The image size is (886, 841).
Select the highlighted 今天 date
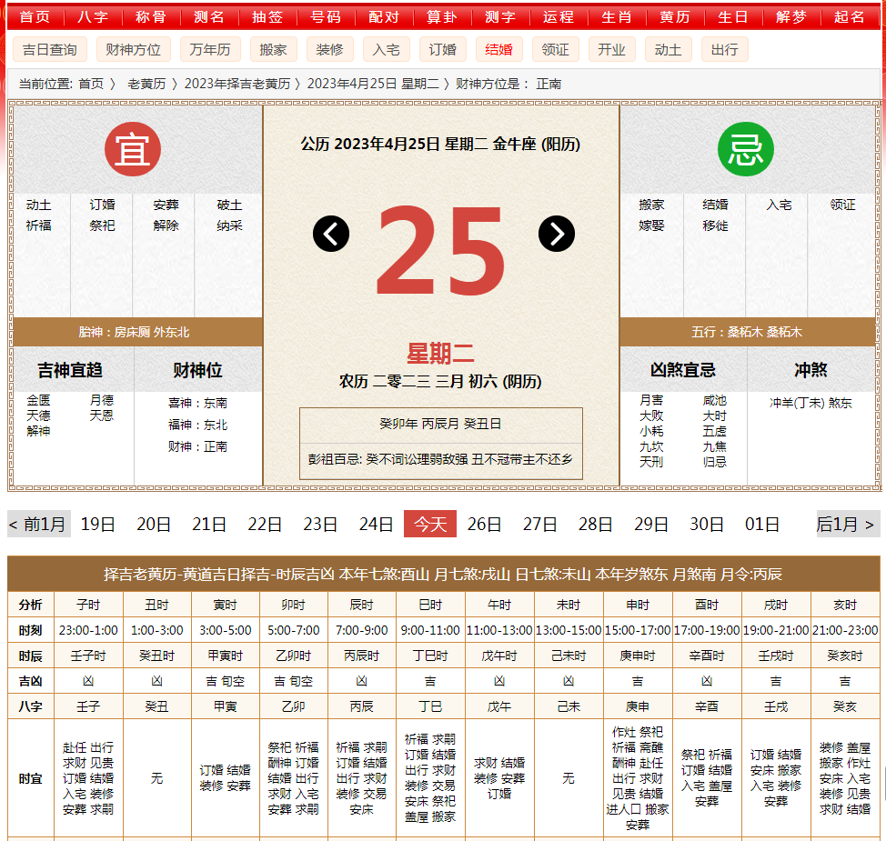[x=430, y=524]
